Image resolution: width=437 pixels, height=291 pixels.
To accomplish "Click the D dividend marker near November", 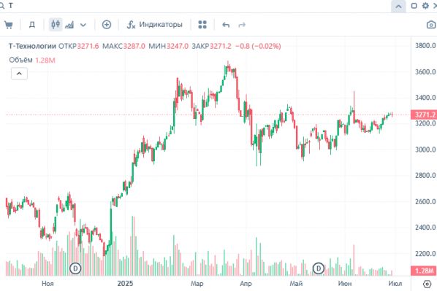I will point(75,268).
